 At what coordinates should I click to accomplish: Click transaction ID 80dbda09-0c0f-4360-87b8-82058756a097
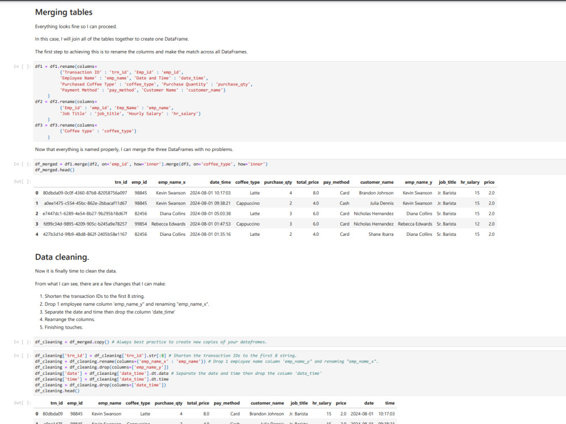85,193
